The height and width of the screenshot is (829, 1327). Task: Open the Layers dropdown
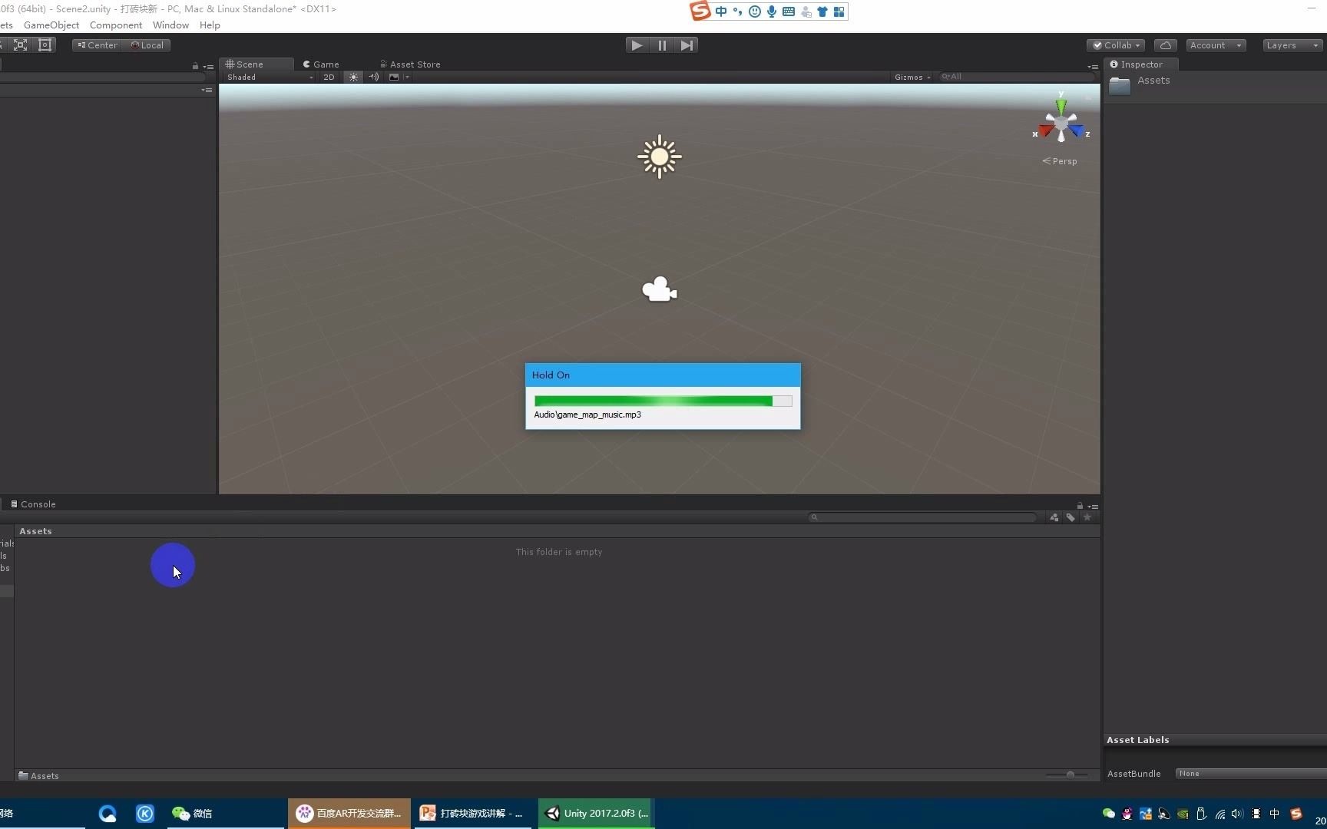coord(1291,45)
